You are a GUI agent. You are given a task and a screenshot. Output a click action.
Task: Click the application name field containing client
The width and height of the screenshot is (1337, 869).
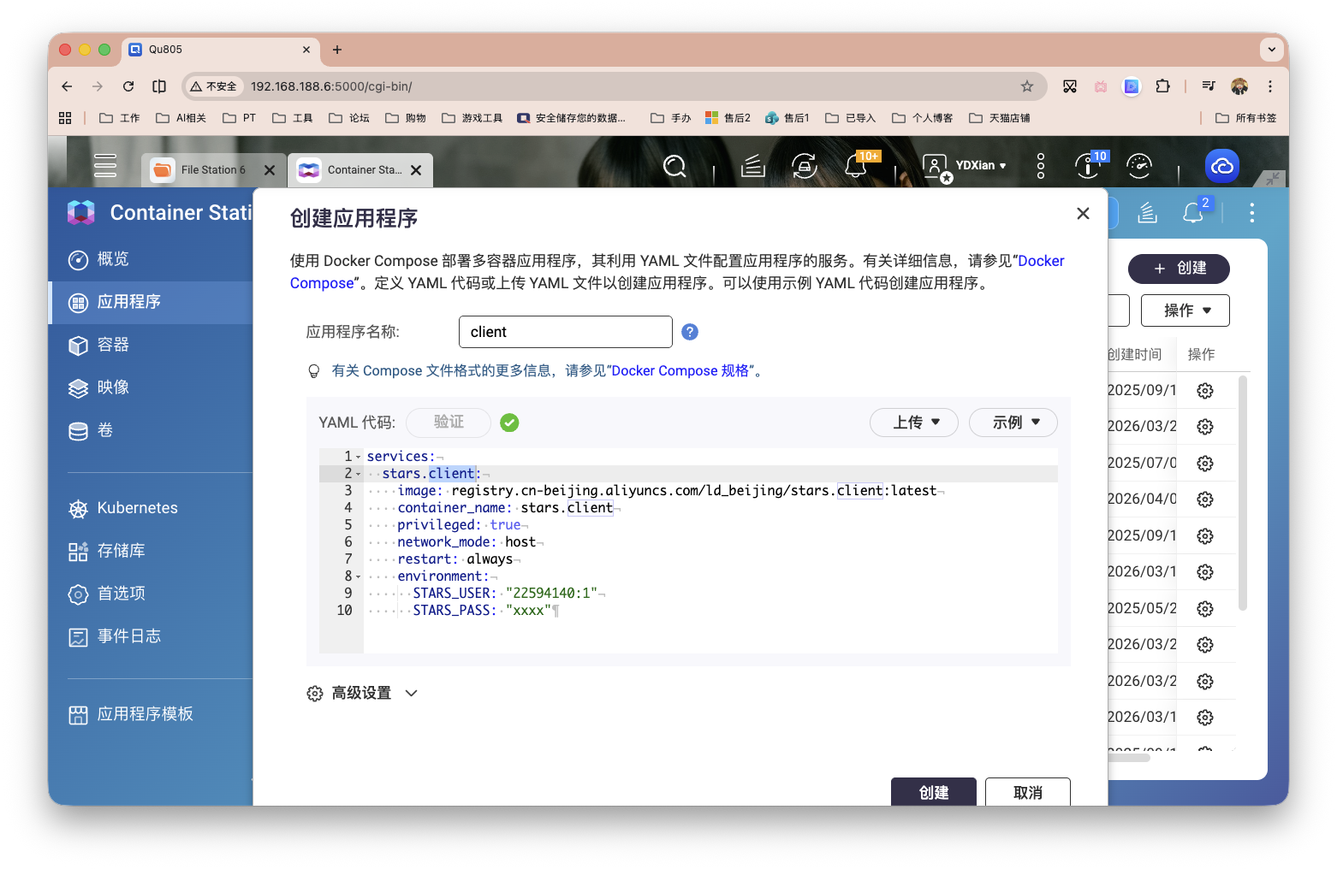coord(565,331)
